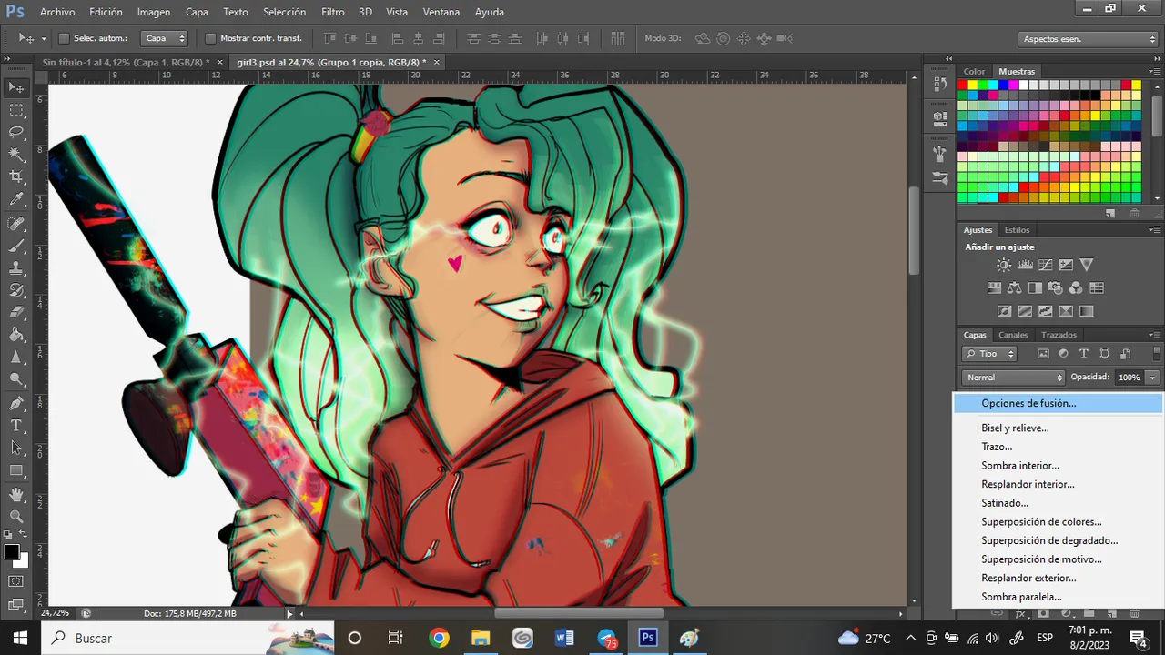Select the Move tool in the toolbox
Viewport: 1165px width, 655px height.
pyautogui.click(x=16, y=88)
